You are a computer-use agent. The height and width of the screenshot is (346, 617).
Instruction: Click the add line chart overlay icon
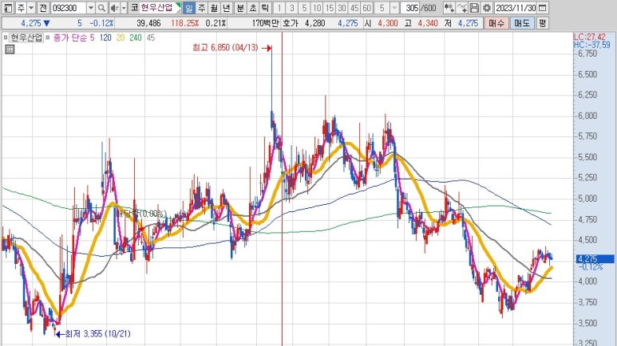(x=462, y=7)
